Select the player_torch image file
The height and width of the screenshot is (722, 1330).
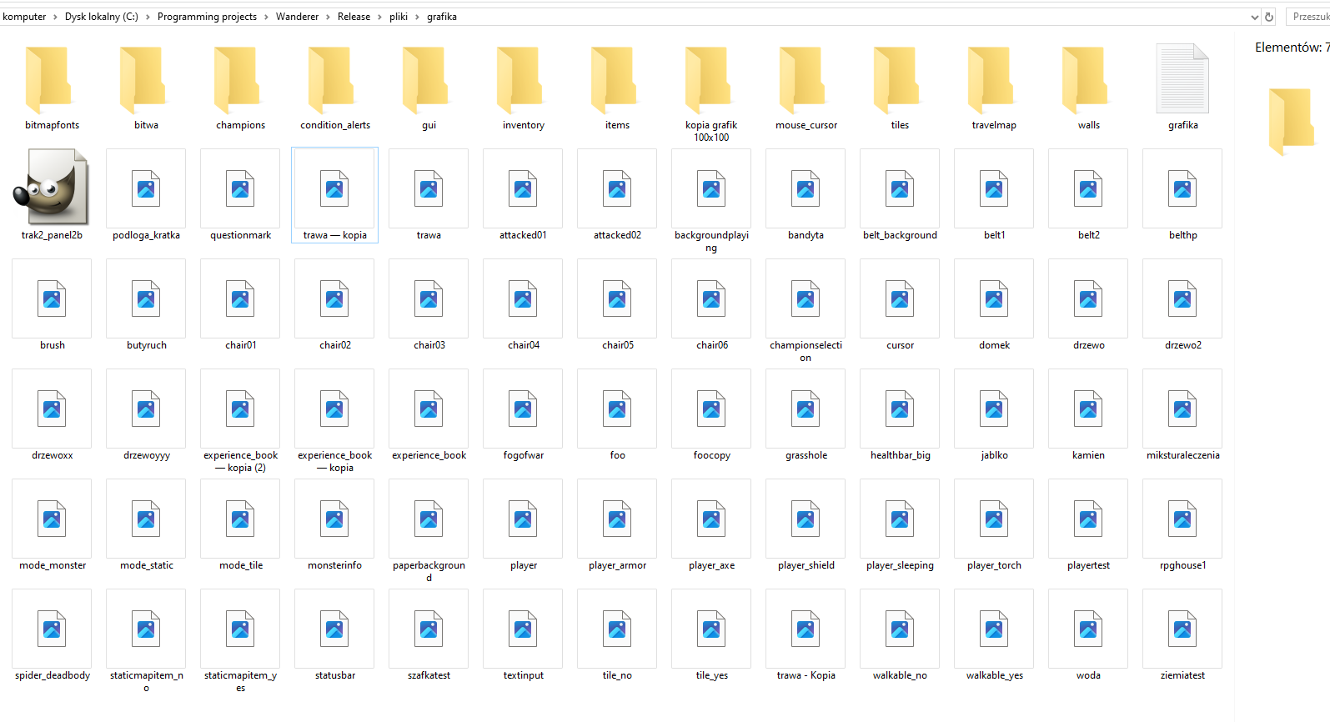(x=994, y=520)
